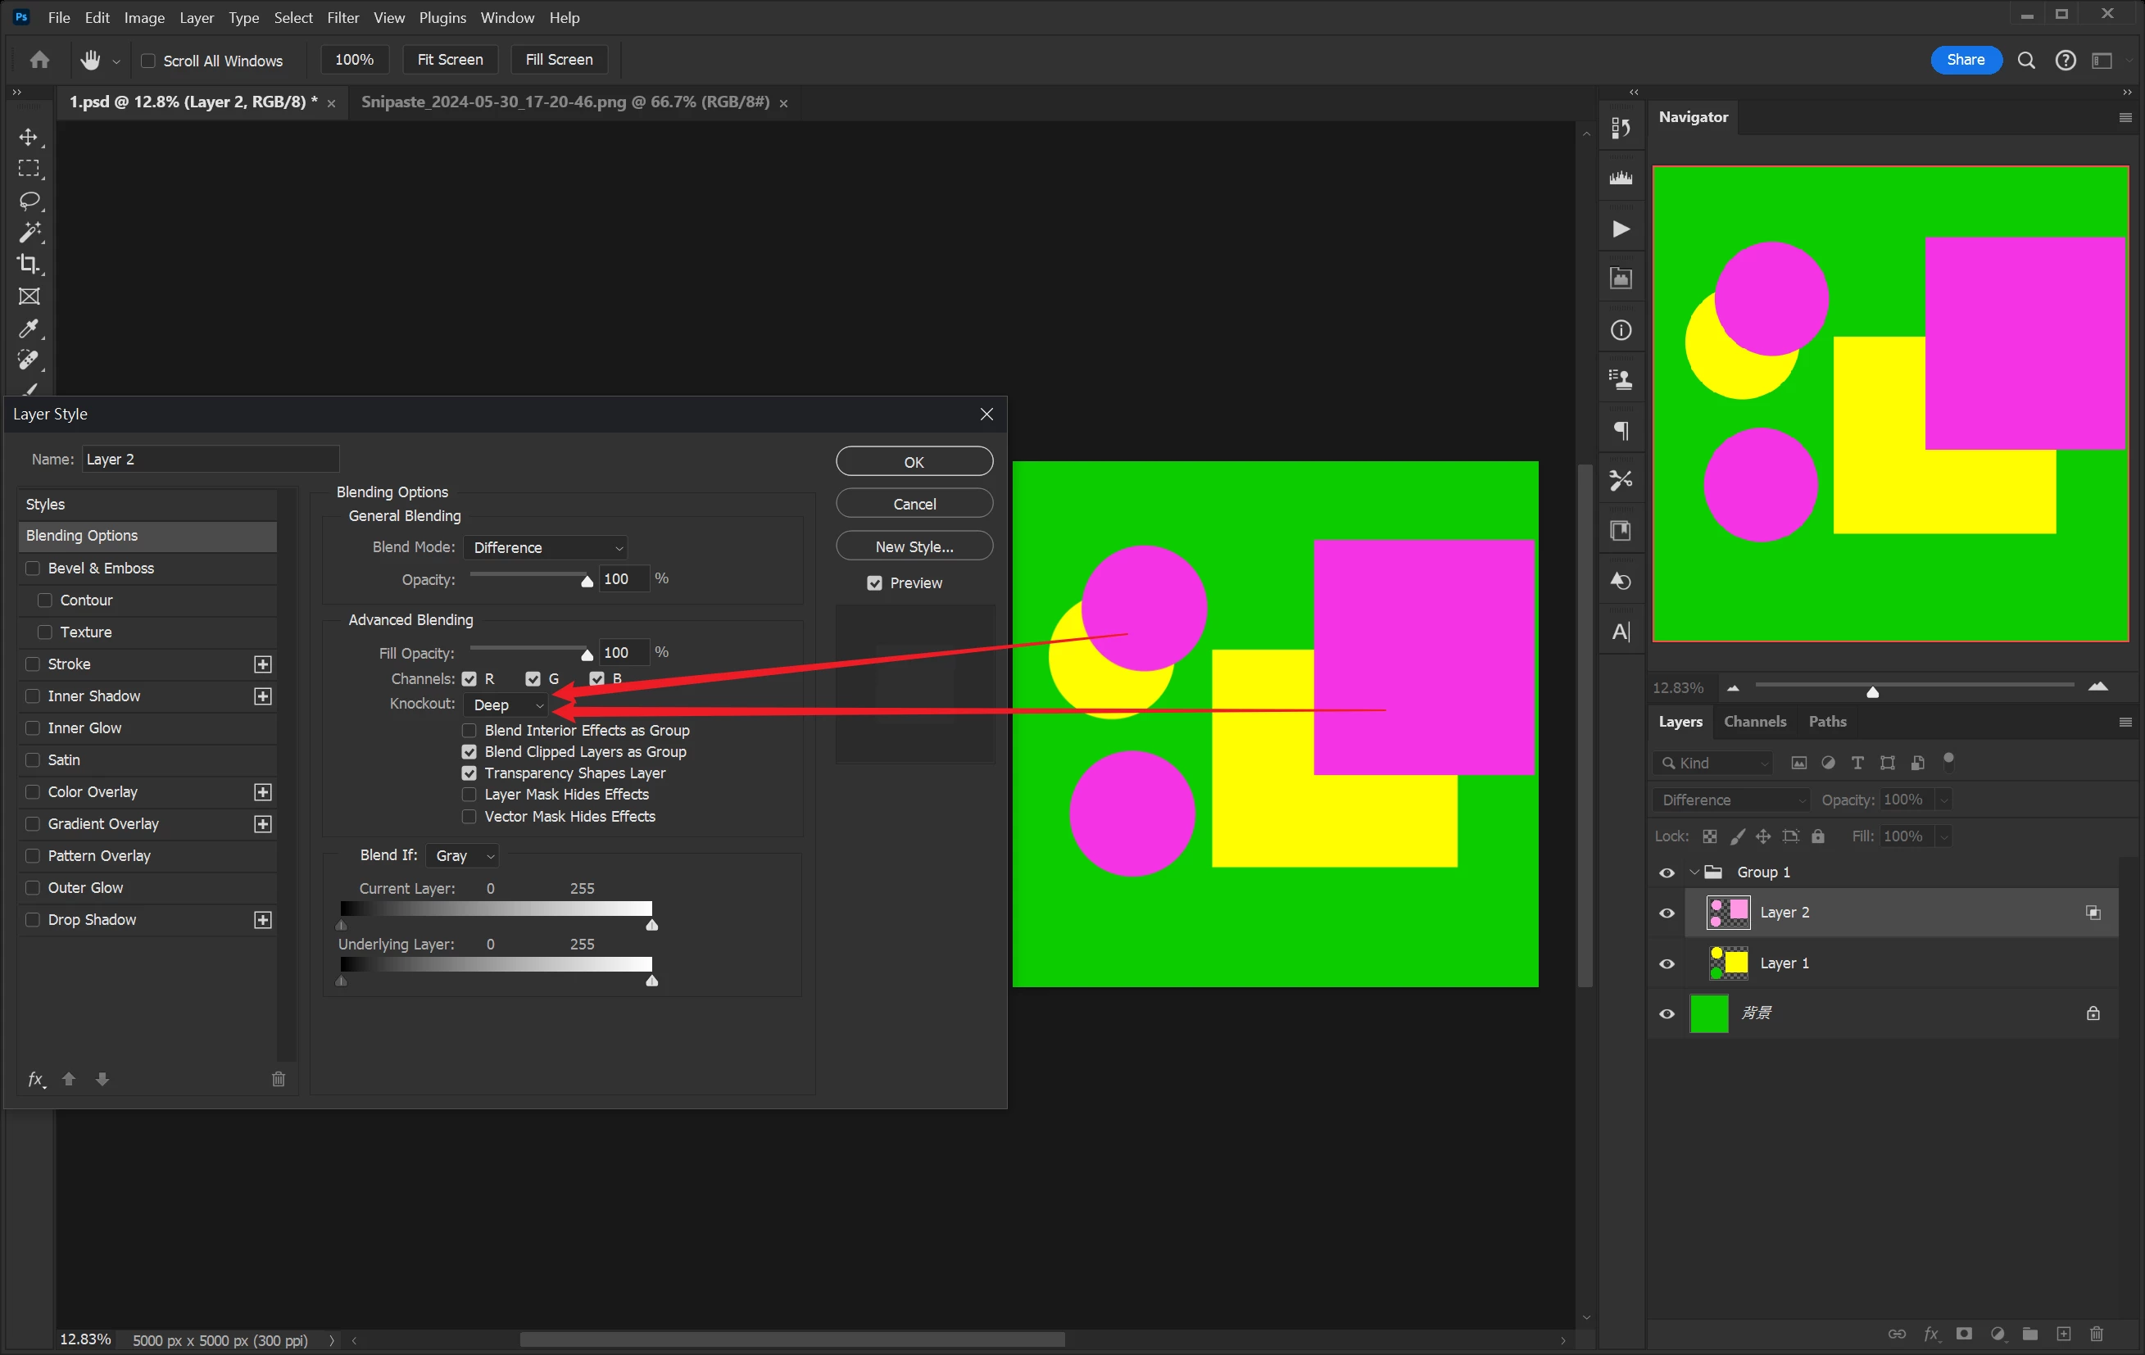Screen dimensions: 2145x1355
Task: Open the Filter menu
Action: [342, 17]
